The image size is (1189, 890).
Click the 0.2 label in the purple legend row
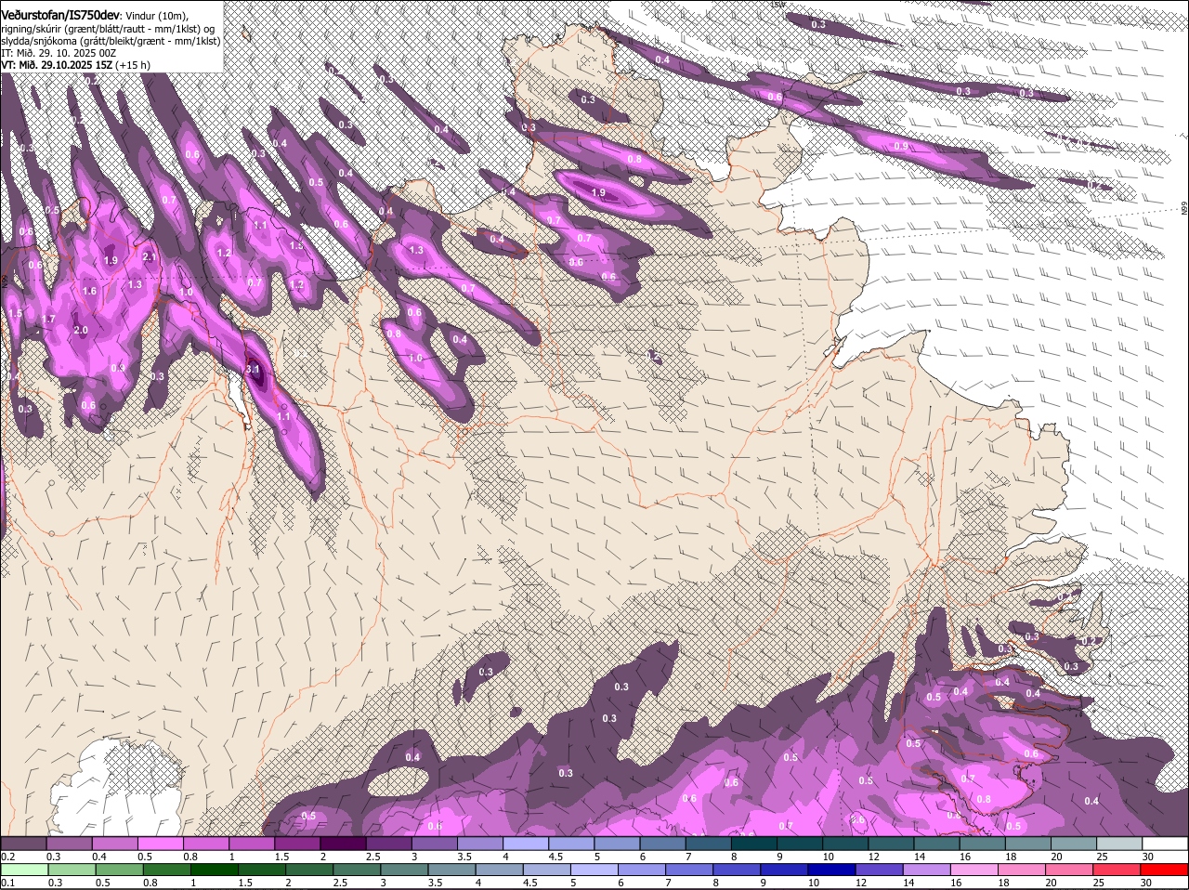7,857
